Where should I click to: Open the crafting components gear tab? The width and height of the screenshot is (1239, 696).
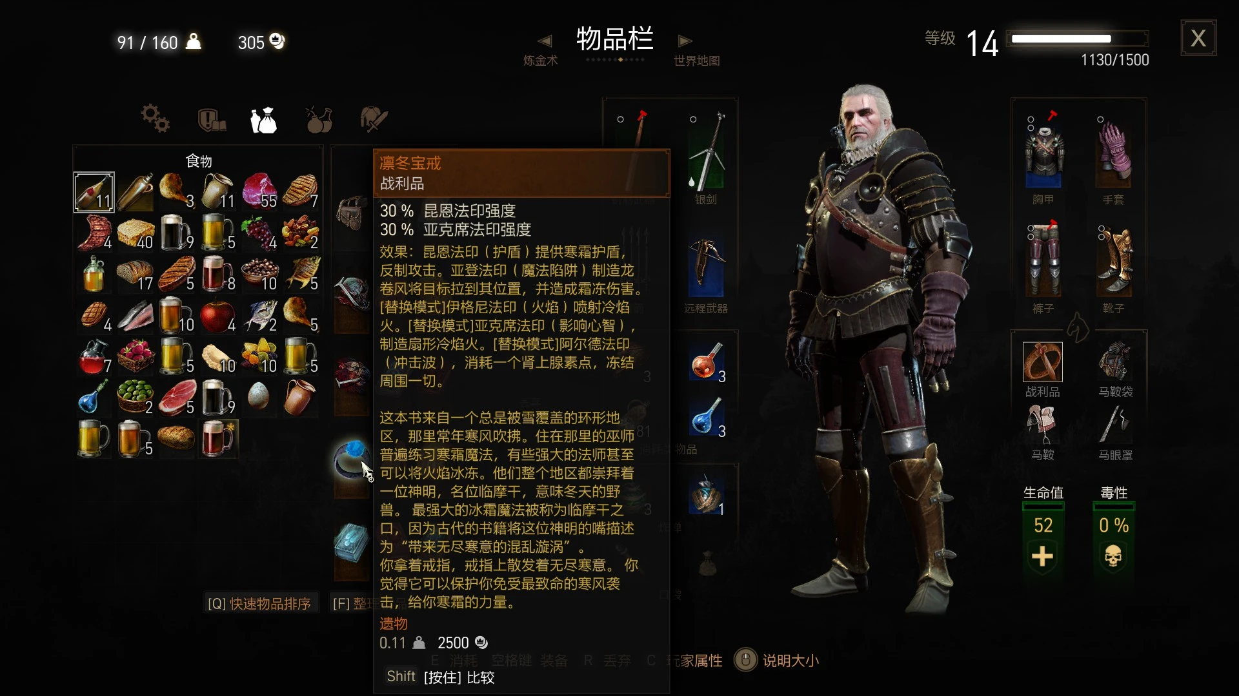pyautogui.click(x=155, y=119)
